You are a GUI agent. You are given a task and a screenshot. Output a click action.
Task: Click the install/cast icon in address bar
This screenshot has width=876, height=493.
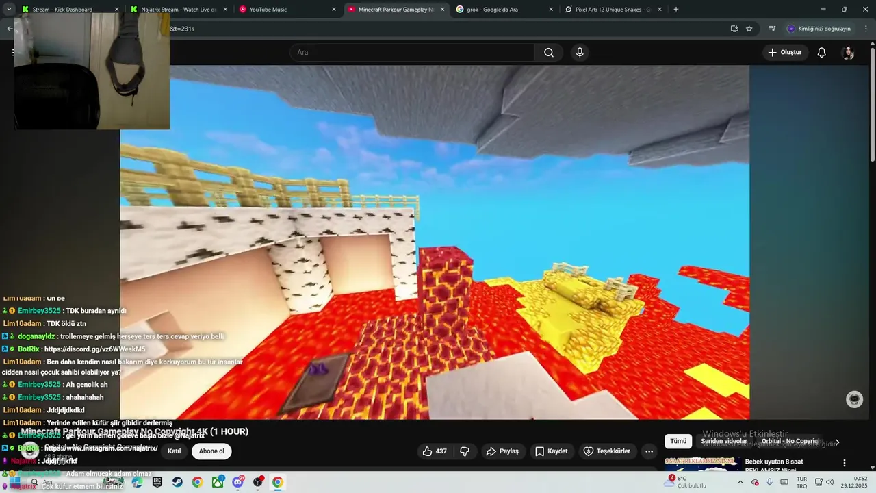734,29
